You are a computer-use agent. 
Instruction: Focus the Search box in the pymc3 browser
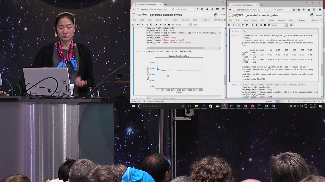(x=185, y=9)
